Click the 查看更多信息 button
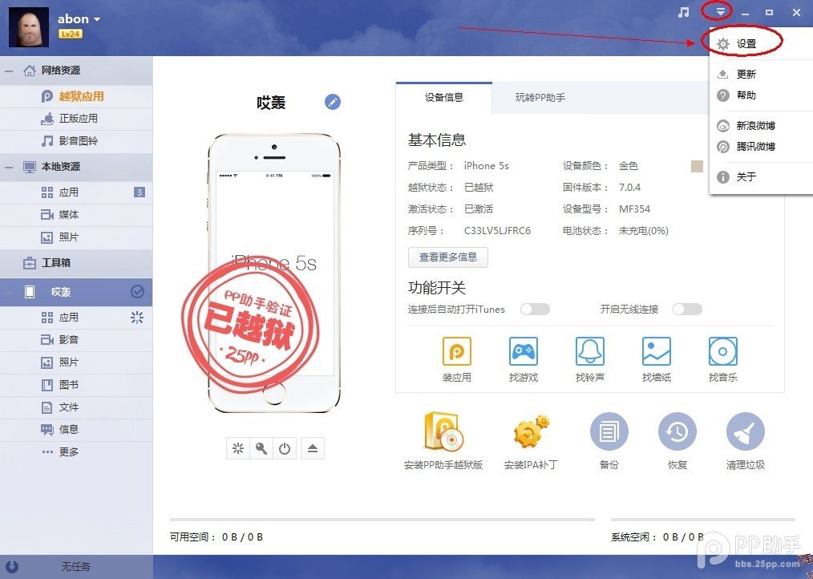813x579 pixels. (447, 257)
